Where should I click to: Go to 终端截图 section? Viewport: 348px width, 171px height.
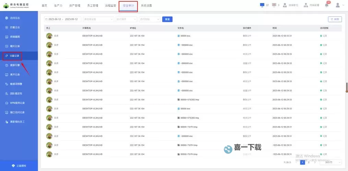click(x=15, y=37)
